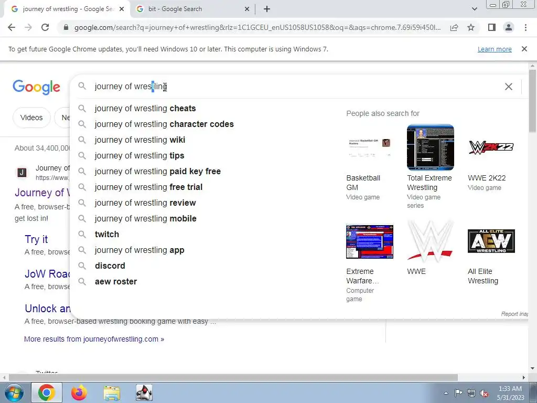This screenshot has height=403, width=537.
Task: Open the WWE 2K22 logo card
Action: (491, 147)
